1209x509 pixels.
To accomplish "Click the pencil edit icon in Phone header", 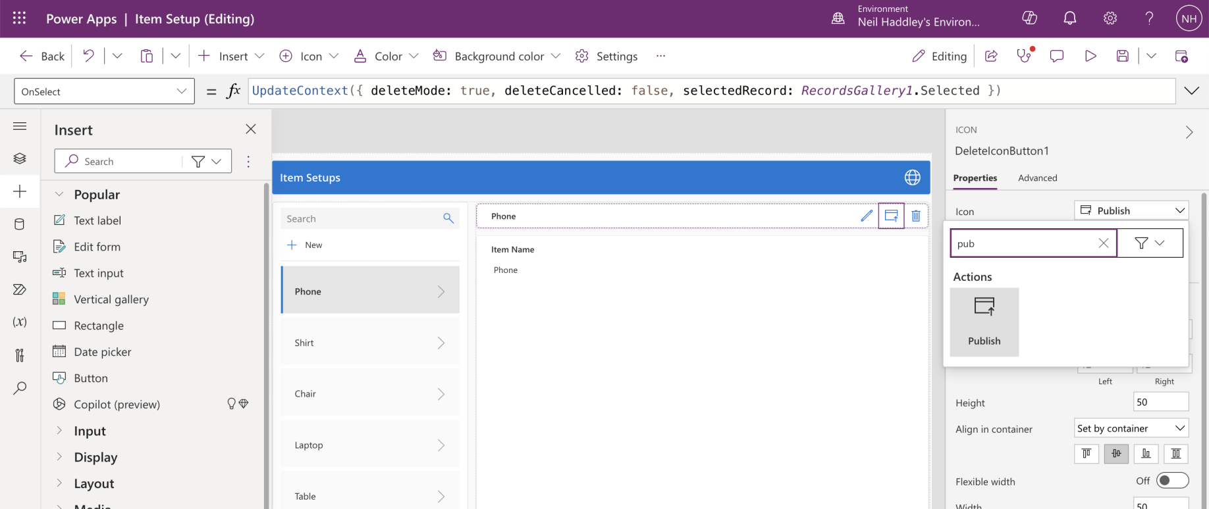I will click(867, 216).
